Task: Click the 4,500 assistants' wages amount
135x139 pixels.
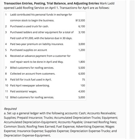Action: pos(82,92)
